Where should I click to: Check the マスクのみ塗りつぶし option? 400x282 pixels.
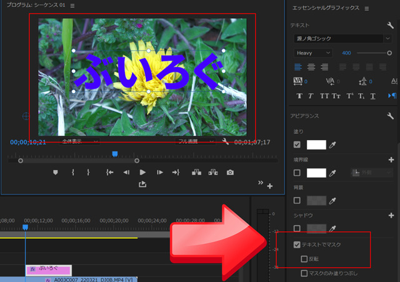[x=304, y=273]
